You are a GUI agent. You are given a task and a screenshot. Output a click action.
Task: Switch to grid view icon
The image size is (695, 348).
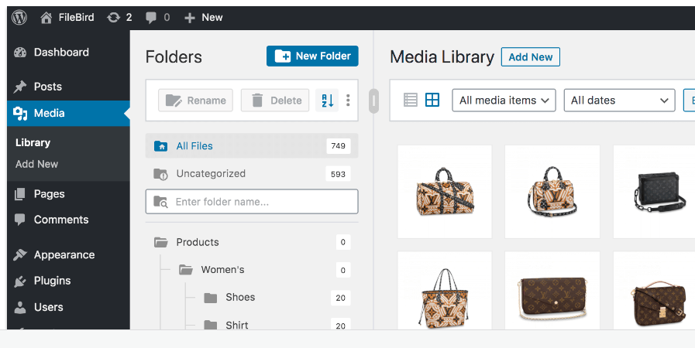pos(432,100)
